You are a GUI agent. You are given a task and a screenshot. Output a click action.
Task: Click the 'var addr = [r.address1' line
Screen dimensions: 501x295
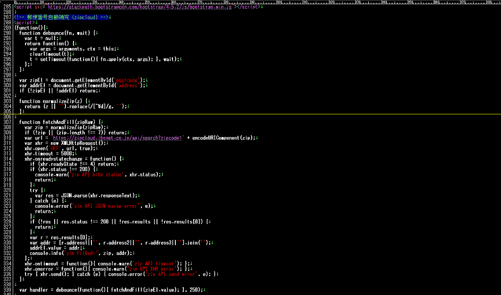click(121, 242)
